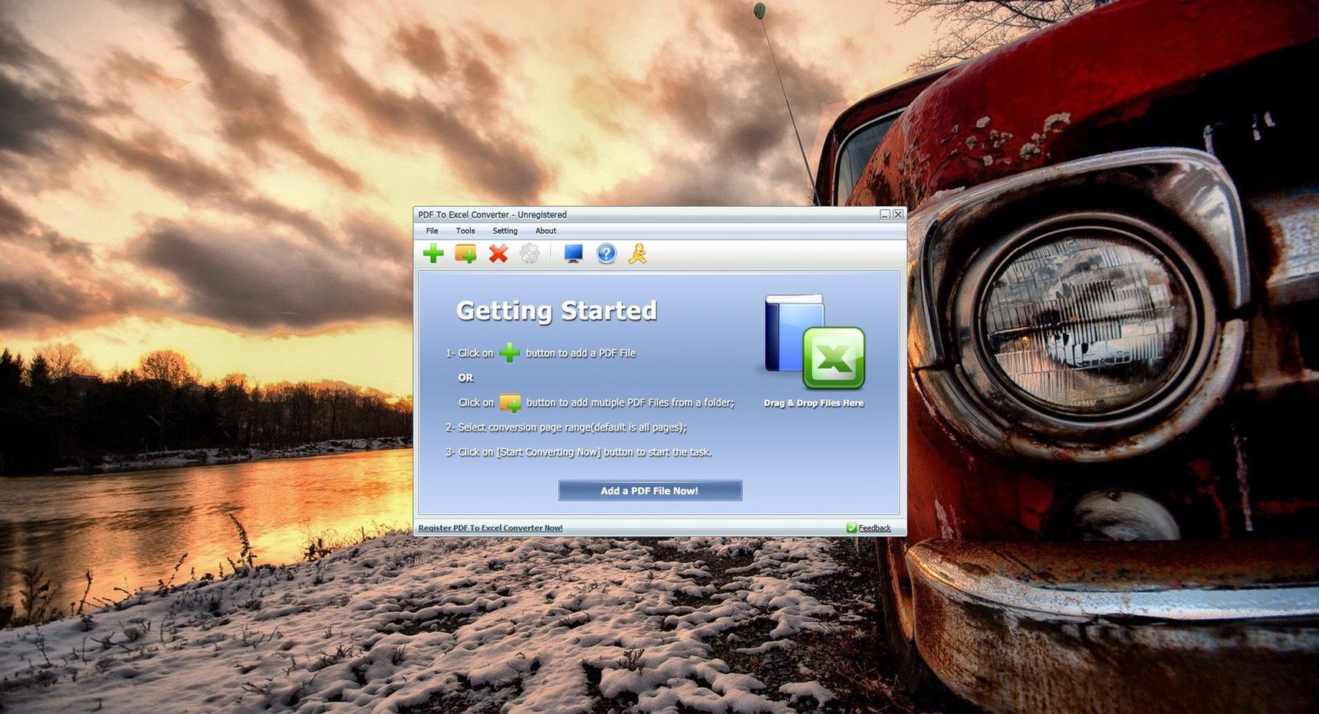
Task: Click the Excel book drag-and-drop icon
Action: point(814,342)
